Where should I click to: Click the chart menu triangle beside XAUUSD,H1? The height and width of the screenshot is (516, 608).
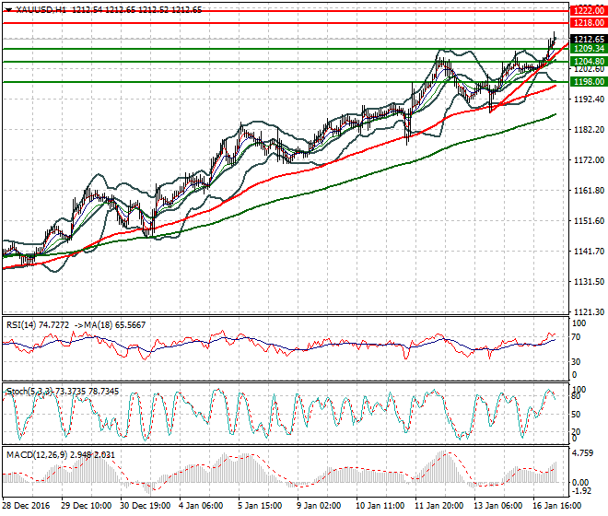click(x=9, y=10)
